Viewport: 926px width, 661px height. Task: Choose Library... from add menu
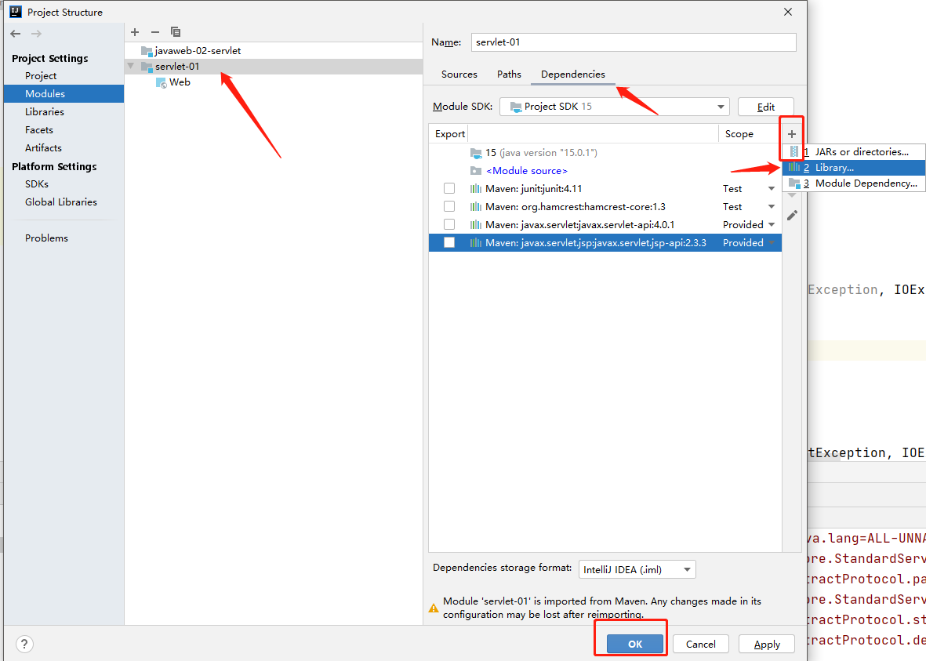click(853, 168)
